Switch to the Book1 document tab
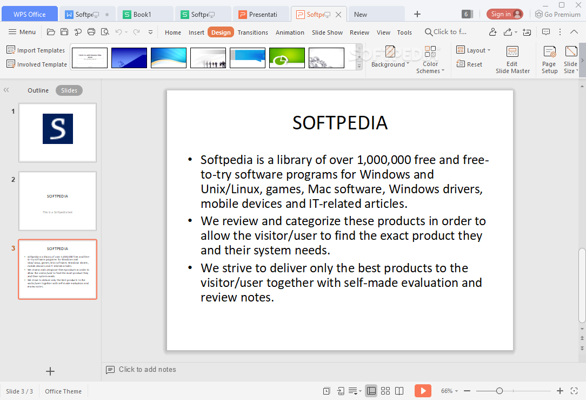Image resolution: width=586 pixels, height=400 pixels. (x=145, y=14)
